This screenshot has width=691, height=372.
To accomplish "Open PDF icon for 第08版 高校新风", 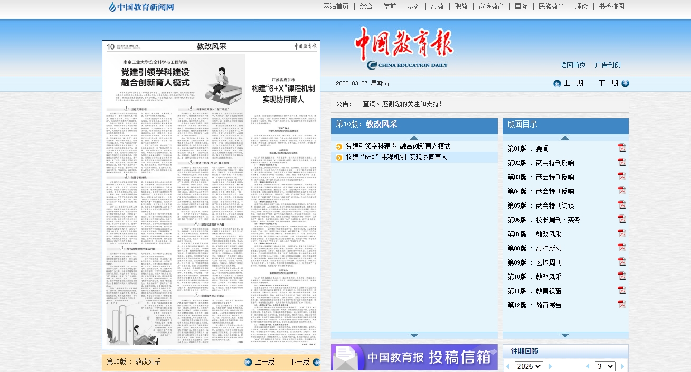I will click(x=622, y=248).
